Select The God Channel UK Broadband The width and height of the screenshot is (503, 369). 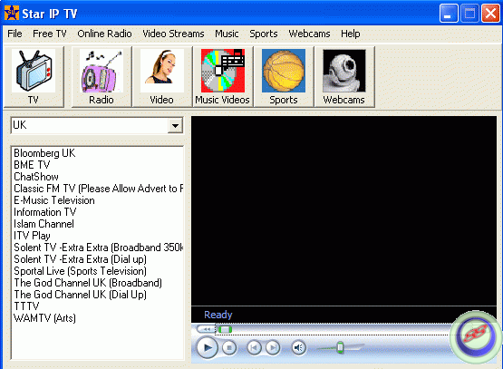pyautogui.click(x=88, y=283)
